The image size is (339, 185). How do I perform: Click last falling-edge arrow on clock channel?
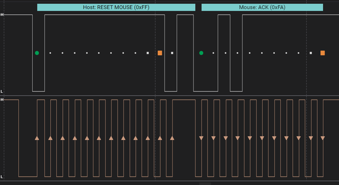(x=323, y=138)
